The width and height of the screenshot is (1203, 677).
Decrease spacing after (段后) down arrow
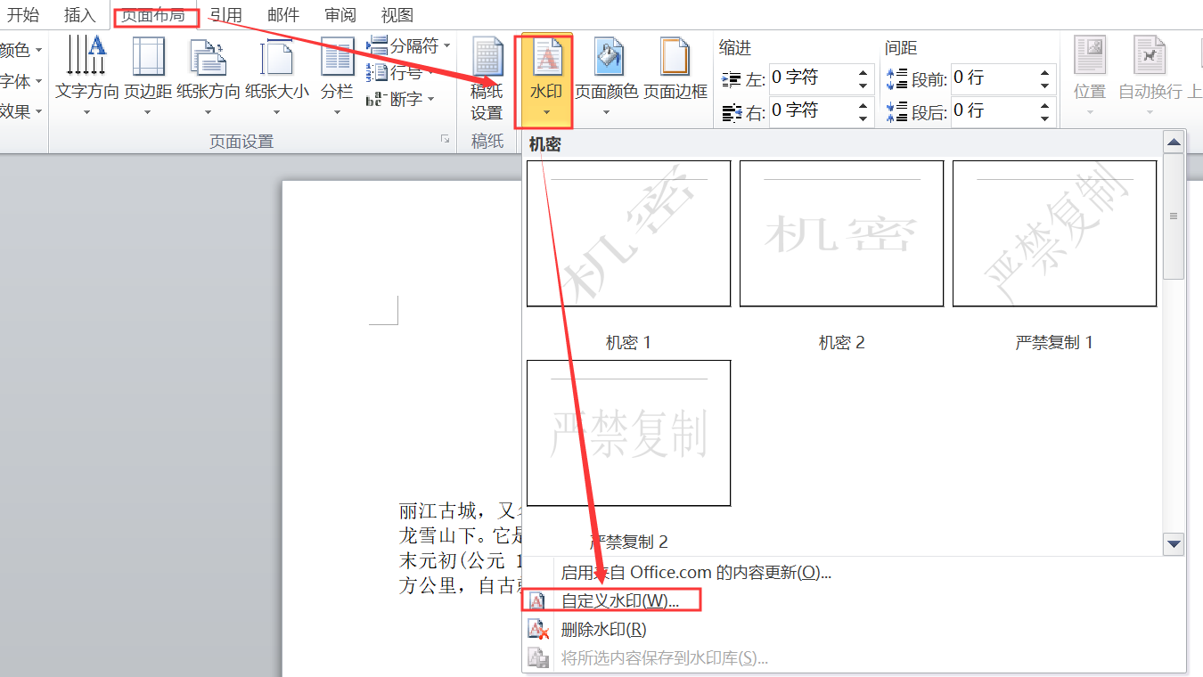(x=1045, y=118)
